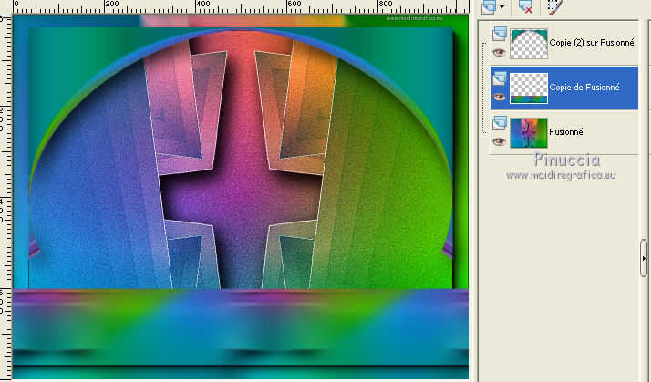Hide the Fusionné layer via eye icon
The height and width of the screenshot is (382, 651).
[x=499, y=141]
